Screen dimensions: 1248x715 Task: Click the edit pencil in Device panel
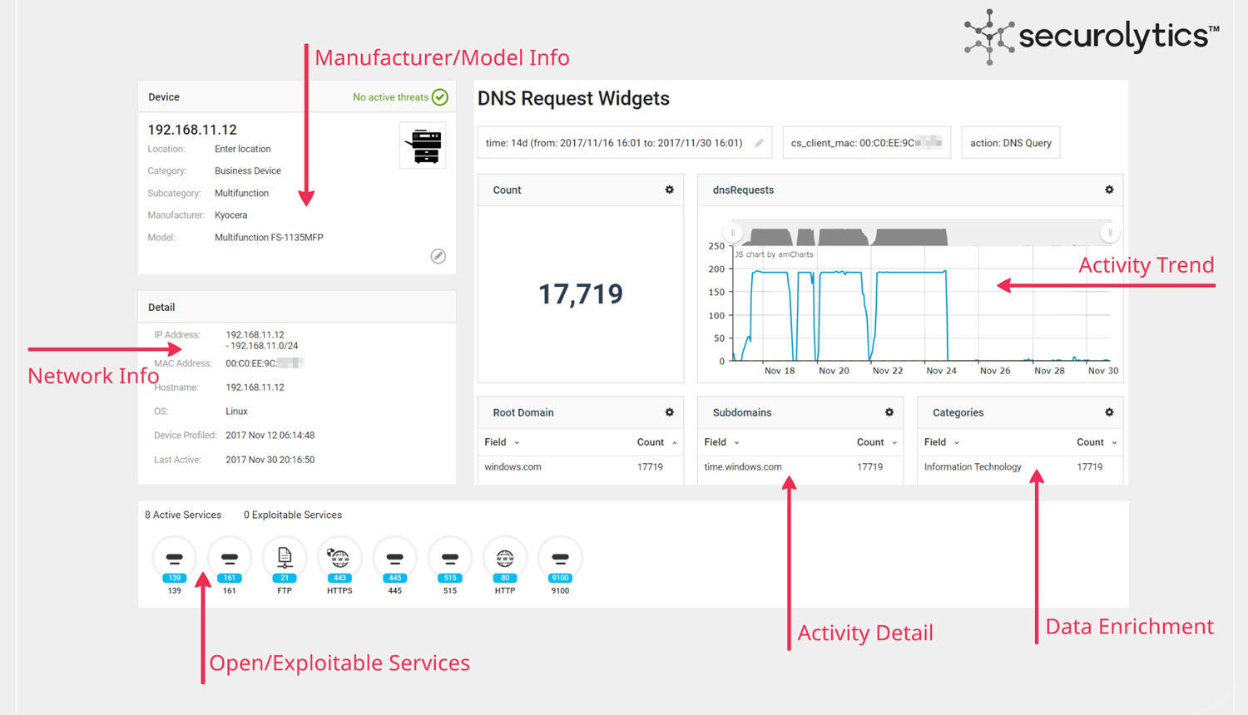tap(438, 256)
